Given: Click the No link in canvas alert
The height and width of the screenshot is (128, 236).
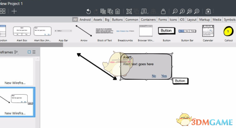Looking at the screenshot, I should (x=154, y=76).
